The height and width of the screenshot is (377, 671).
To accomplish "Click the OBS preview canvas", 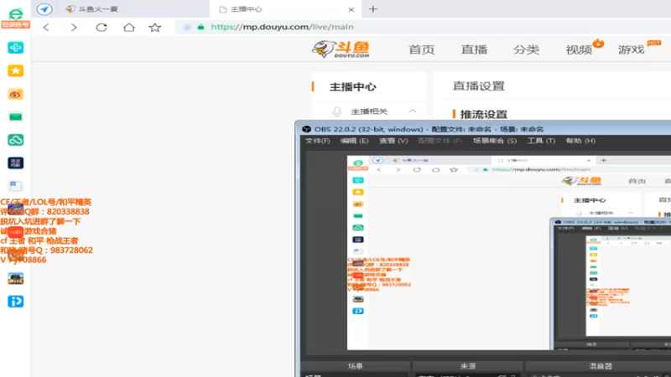I will pyautogui.click(x=509, y=253).
